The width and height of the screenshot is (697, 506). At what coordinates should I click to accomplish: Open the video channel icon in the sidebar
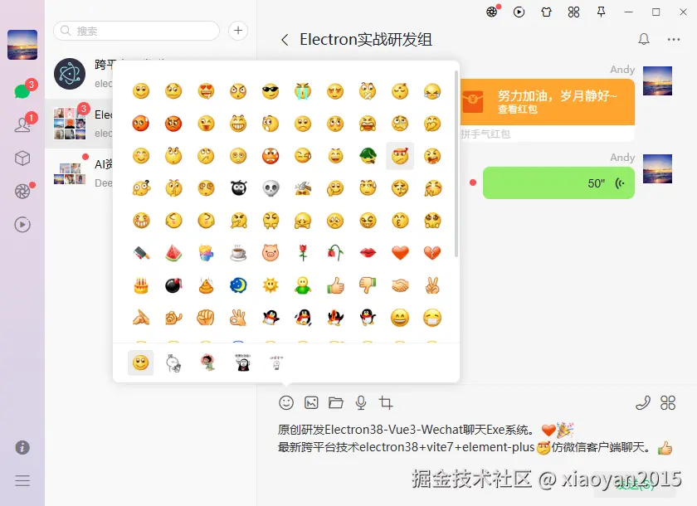point(21,224)
